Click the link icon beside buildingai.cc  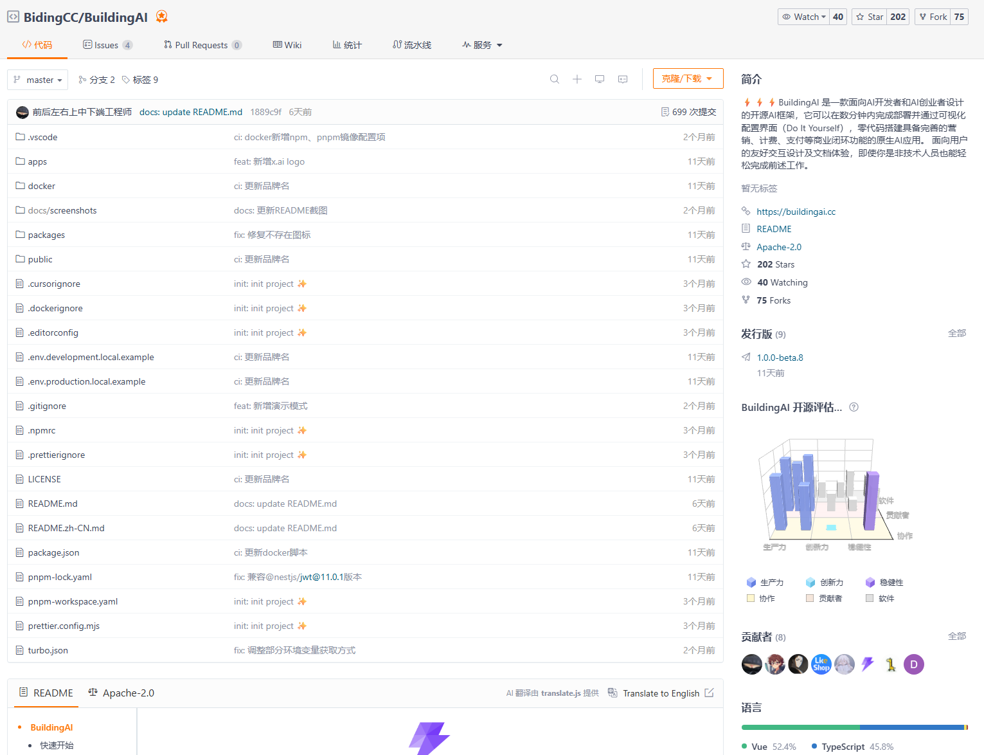click(746, 211)
